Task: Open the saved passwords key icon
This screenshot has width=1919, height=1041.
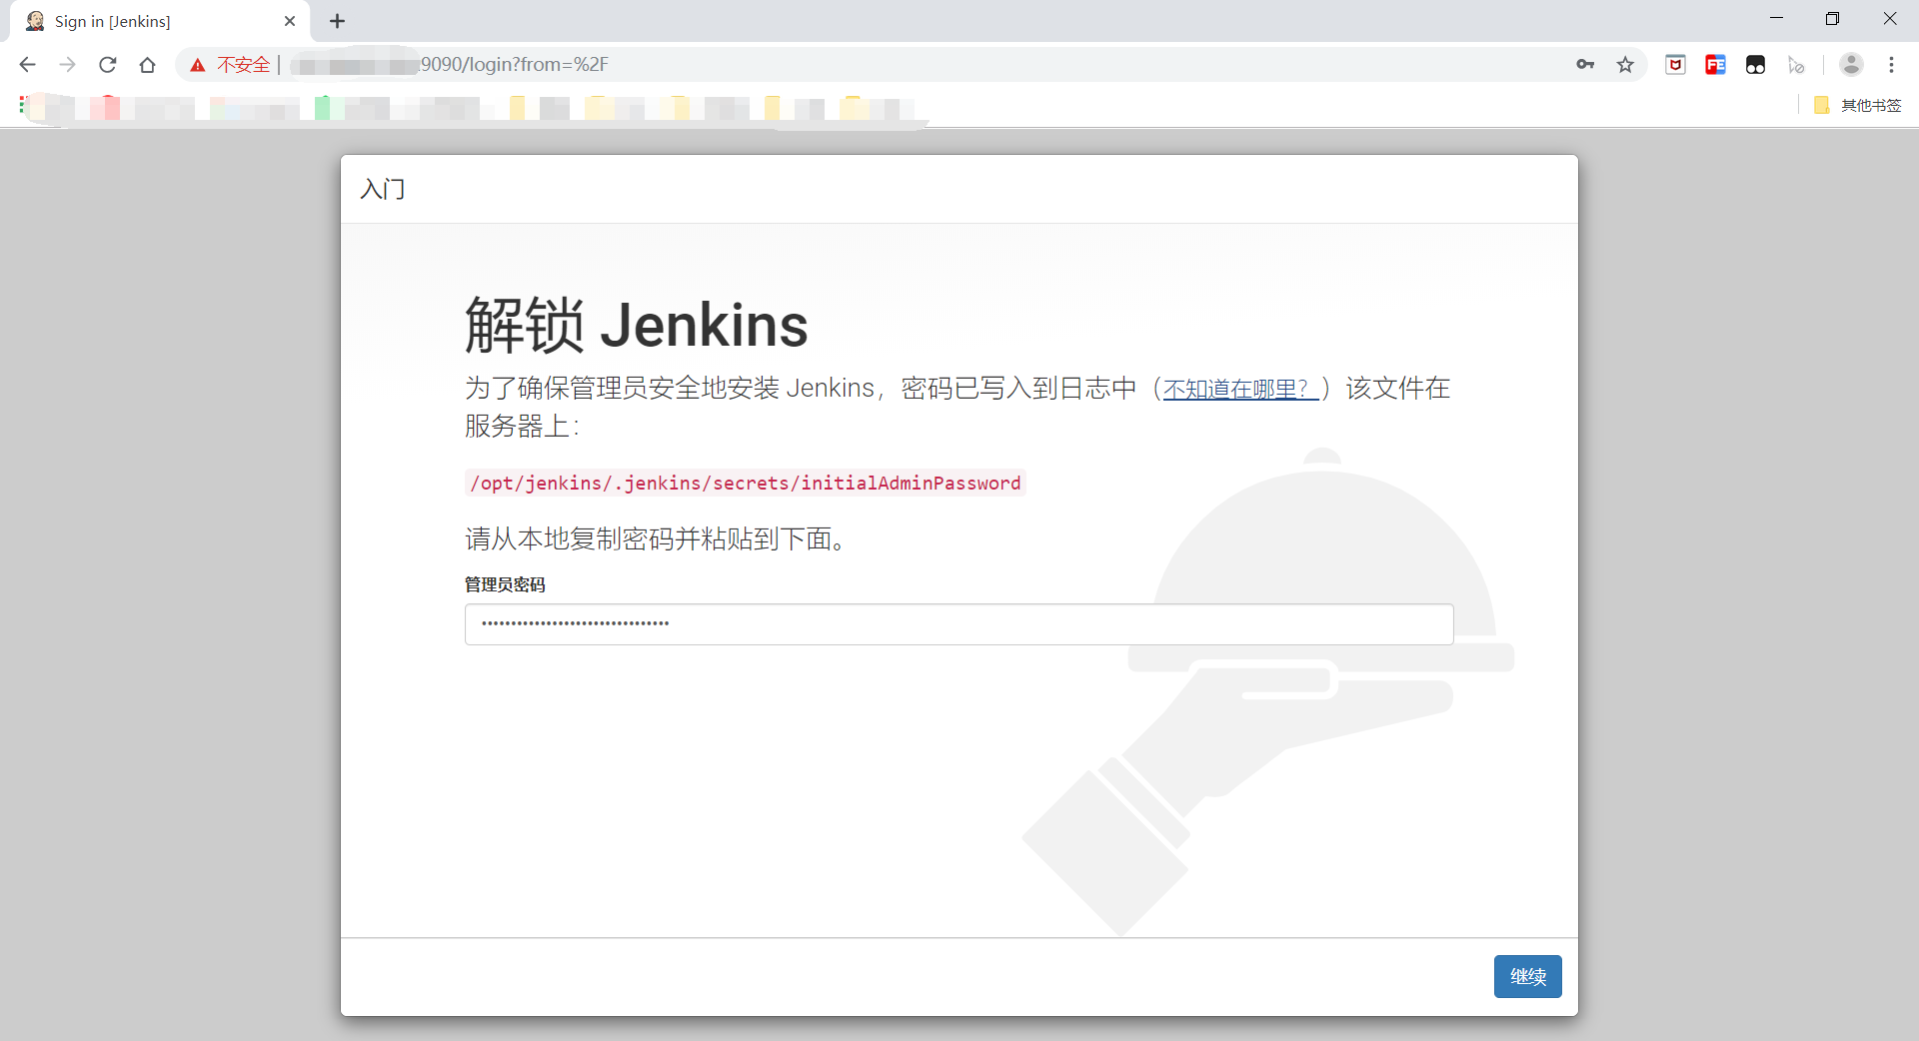Action: (1585, 64)
